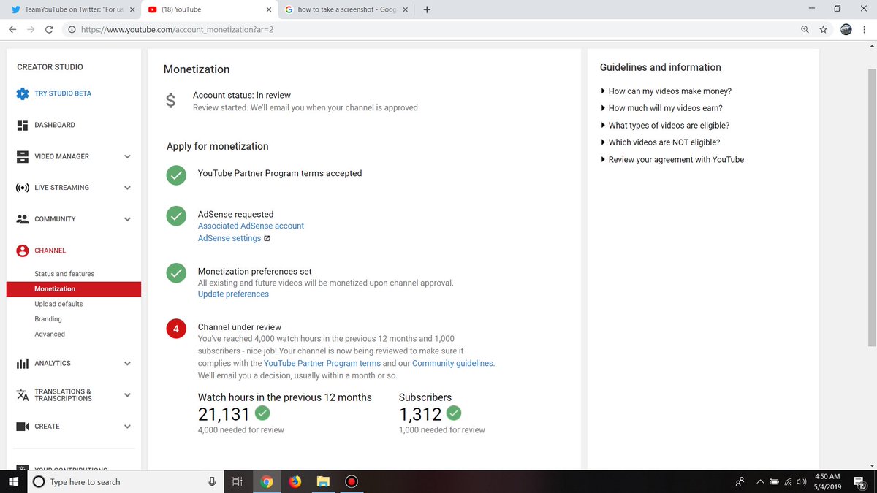
Task: Open the Advanced submenu item
Action: [50, 335]
